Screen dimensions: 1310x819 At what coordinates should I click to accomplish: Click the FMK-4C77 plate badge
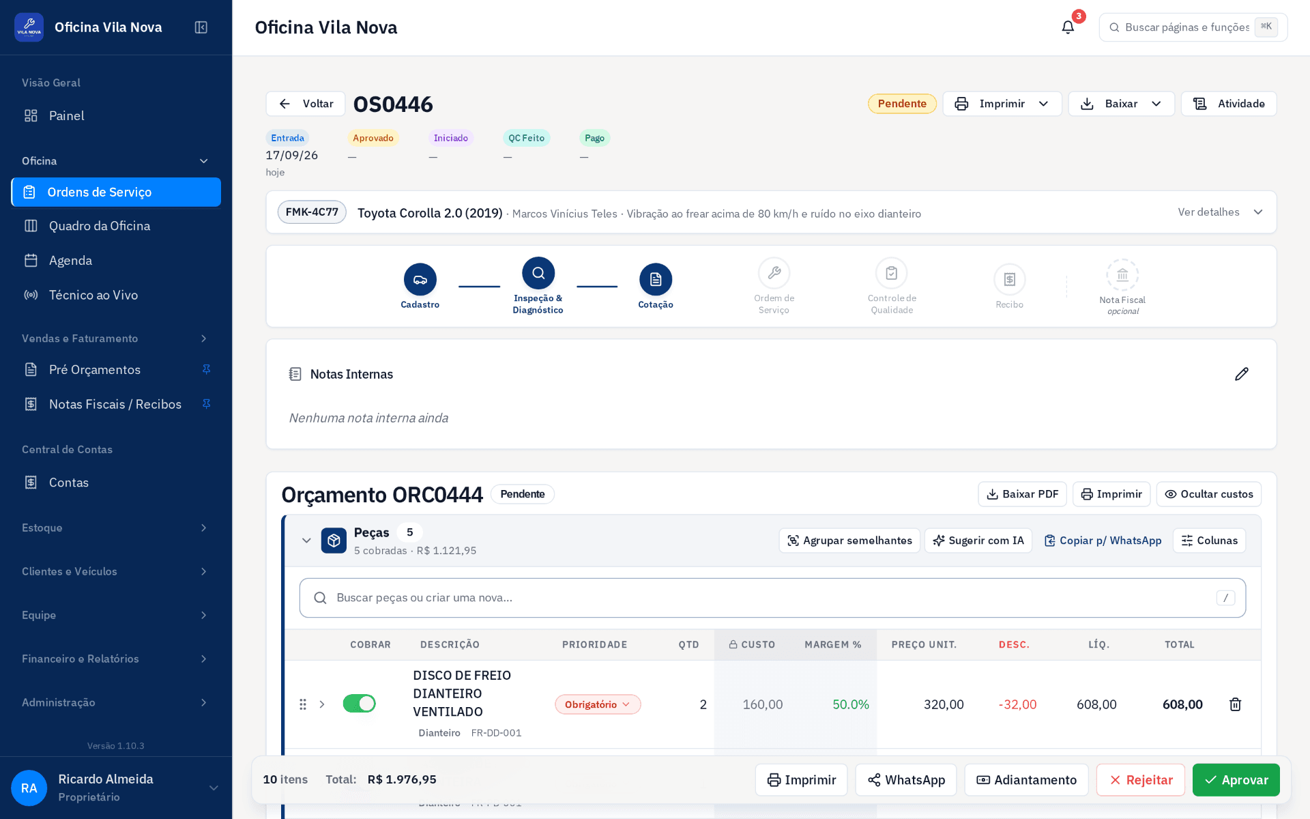312,212
